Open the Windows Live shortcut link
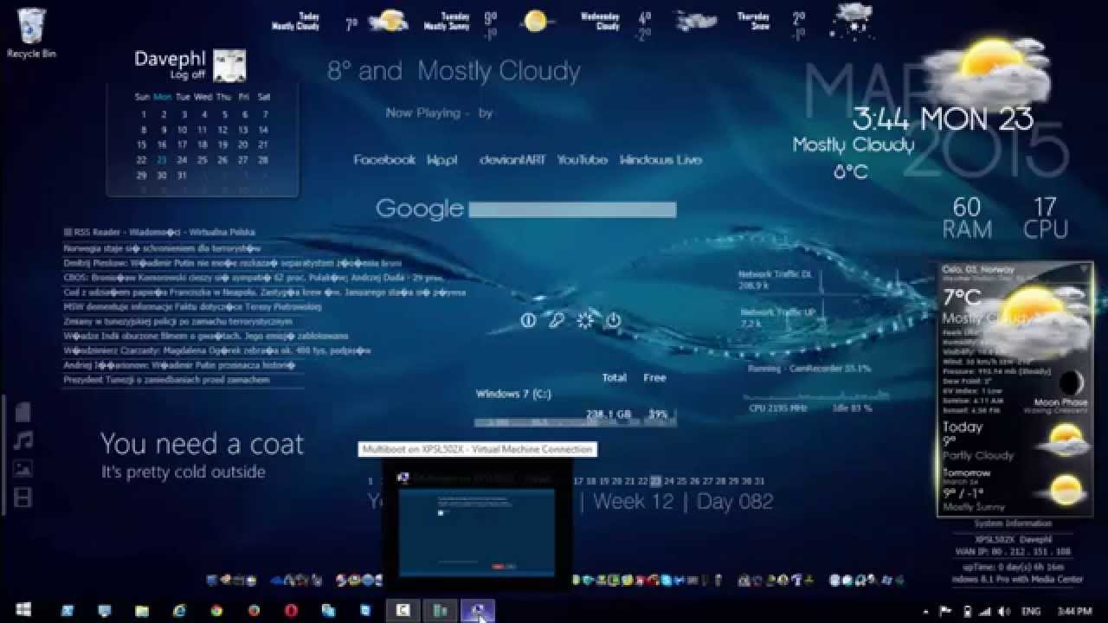1108x623 pixels. pyautogui.click(x=660, y=160)
